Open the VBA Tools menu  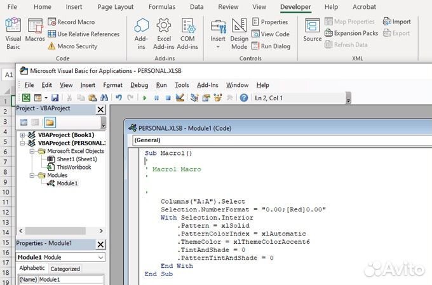[x=182, y=85]
